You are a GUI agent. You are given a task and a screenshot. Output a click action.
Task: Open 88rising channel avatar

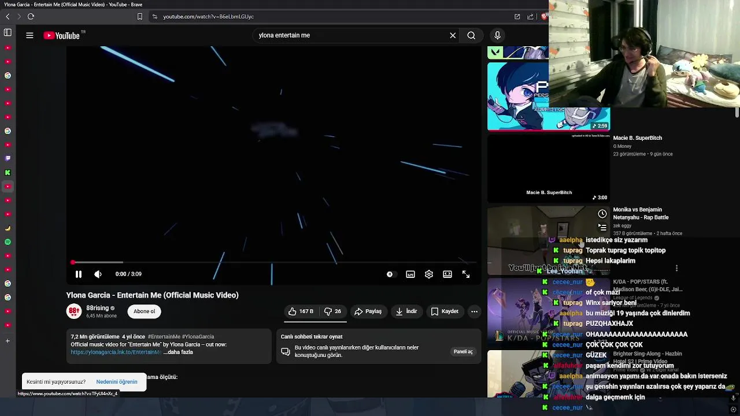point(74,311)
